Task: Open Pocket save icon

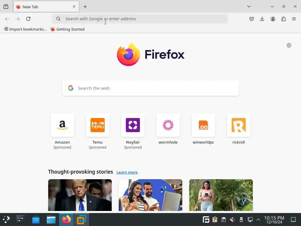Action: tap(252, 19)
